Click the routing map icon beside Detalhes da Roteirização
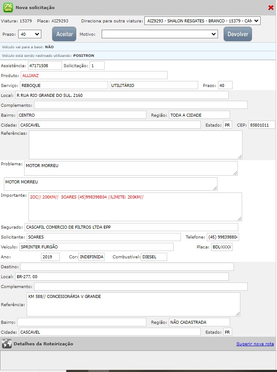The width and height of the screenshot is (277, 372). [6, 344]
